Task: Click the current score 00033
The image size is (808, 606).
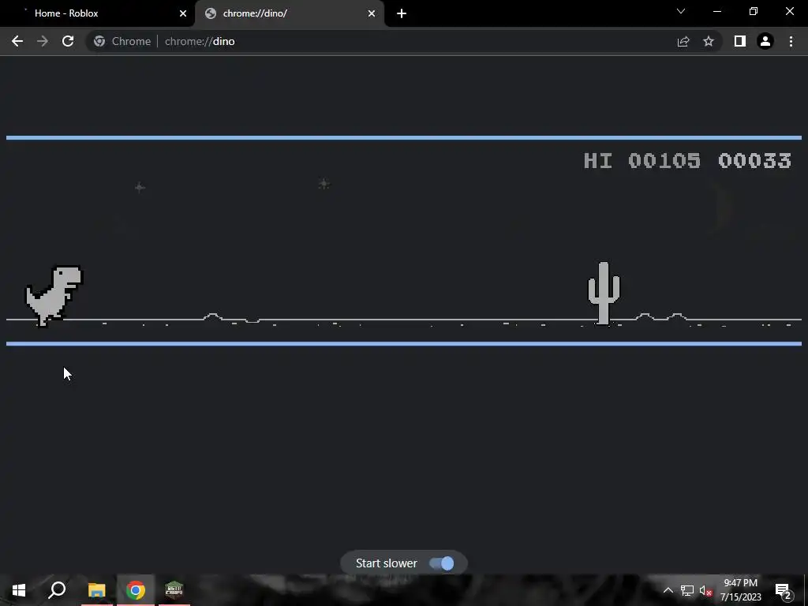Action: click(x=754, y=161)
